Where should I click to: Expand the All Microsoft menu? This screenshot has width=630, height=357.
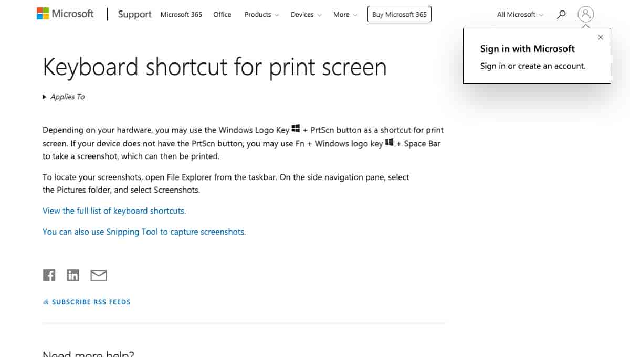pos(520,15)
